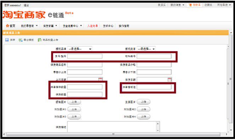Open 入驻向导 menu item
The width and height of the screenshot is (235, 140).
click(93, 26)
